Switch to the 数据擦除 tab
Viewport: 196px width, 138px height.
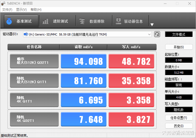[94, 21]
